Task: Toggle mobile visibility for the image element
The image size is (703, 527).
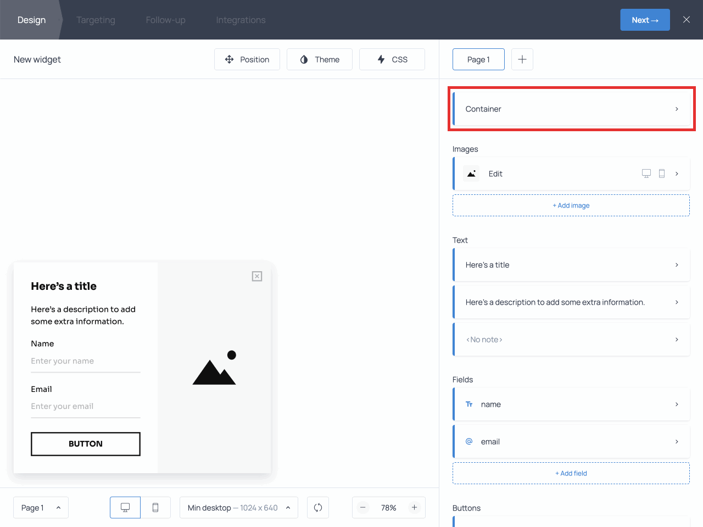Action: click(662, 173)
